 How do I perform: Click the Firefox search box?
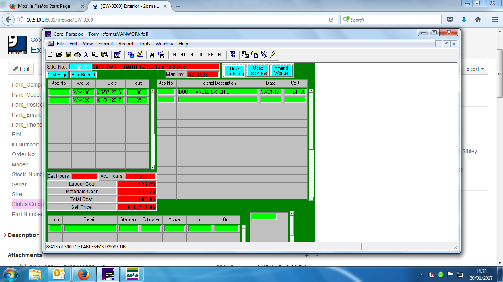391,20
